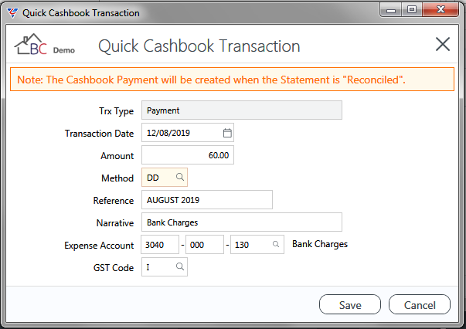Click the Transaction Date text 12/08/2019
This screenshot has height=329, width=466.
168,133
